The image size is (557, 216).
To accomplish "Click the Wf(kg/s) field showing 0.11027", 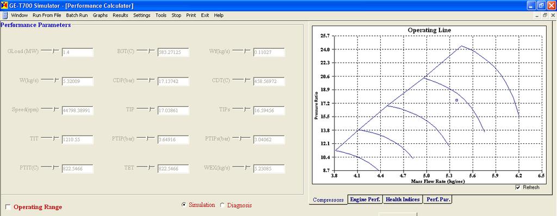I will [x=269, y=53].
